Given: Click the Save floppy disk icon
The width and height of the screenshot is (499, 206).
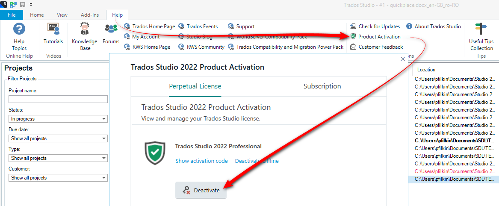Looking at the screenshot, I should pyautogui.click(x=23, y=5).
